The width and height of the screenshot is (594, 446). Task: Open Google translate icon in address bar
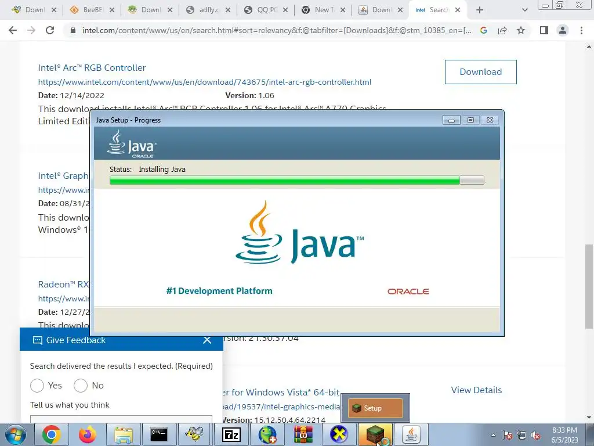tap(483, 30)
